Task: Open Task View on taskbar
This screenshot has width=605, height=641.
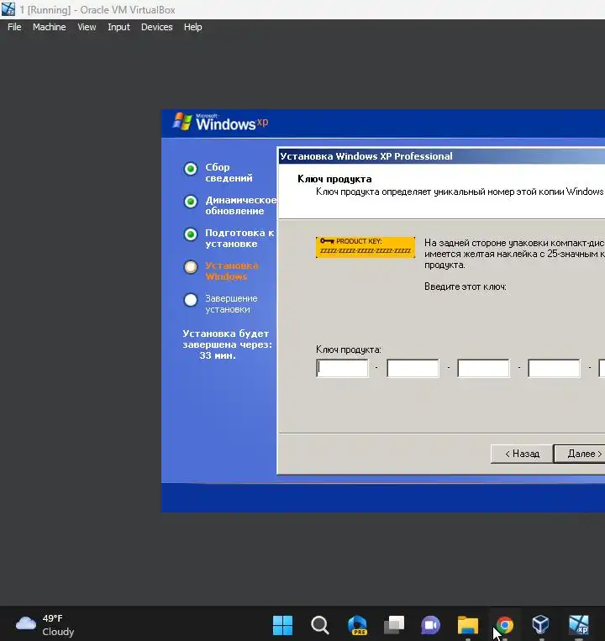Action: [394, 625]
